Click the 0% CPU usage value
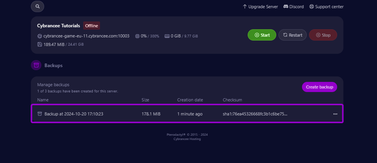The width and height of the screenshot is (377, 163). coord(144,36)
